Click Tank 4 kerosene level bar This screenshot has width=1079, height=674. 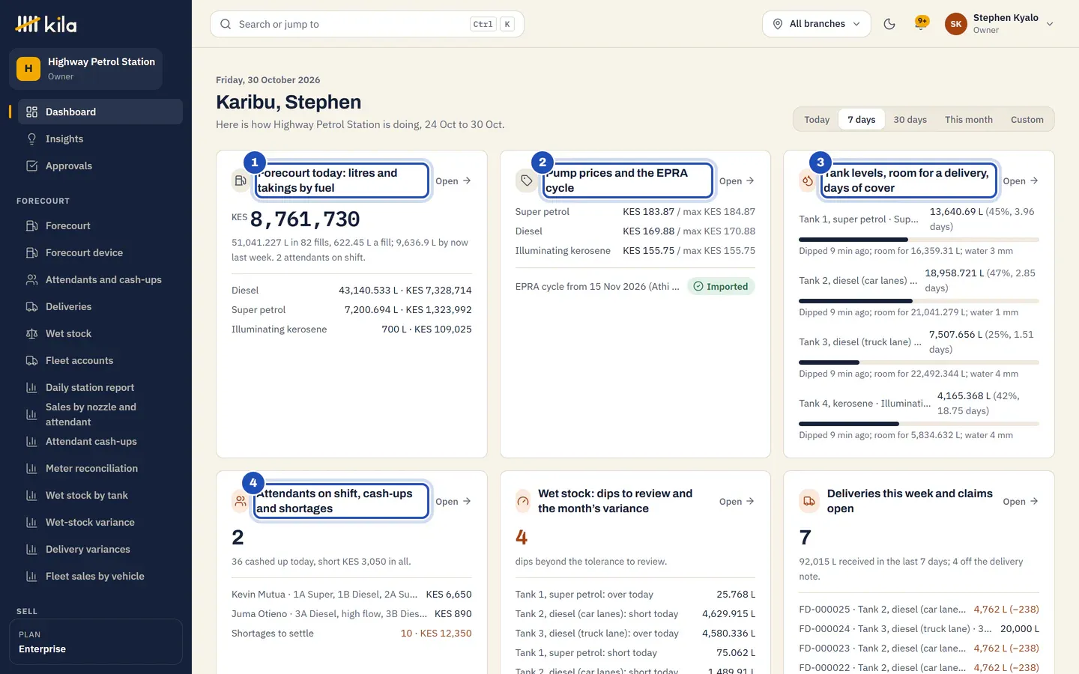coord(919,424)
